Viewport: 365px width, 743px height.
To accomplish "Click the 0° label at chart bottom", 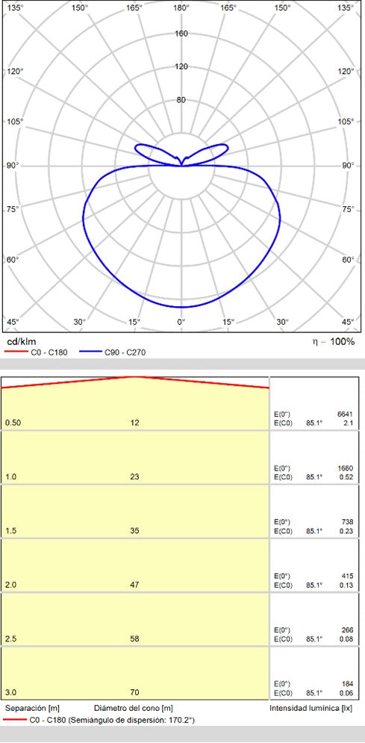I will pyautogui.click(x=181, y=322).
